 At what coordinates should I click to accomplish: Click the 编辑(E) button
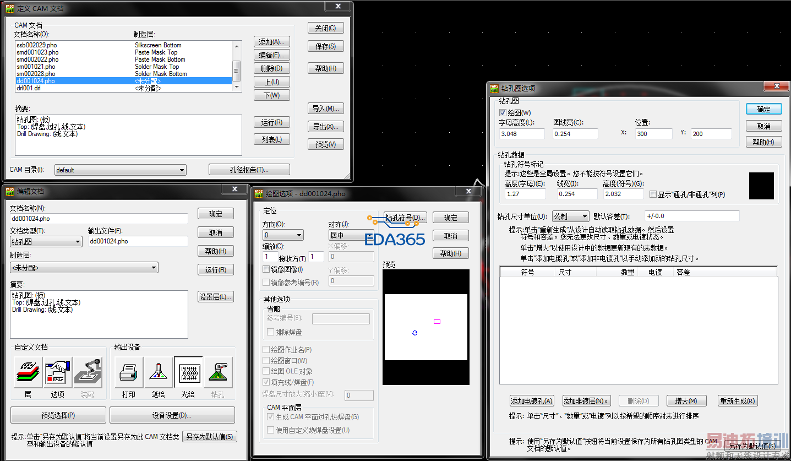point(272,55)
